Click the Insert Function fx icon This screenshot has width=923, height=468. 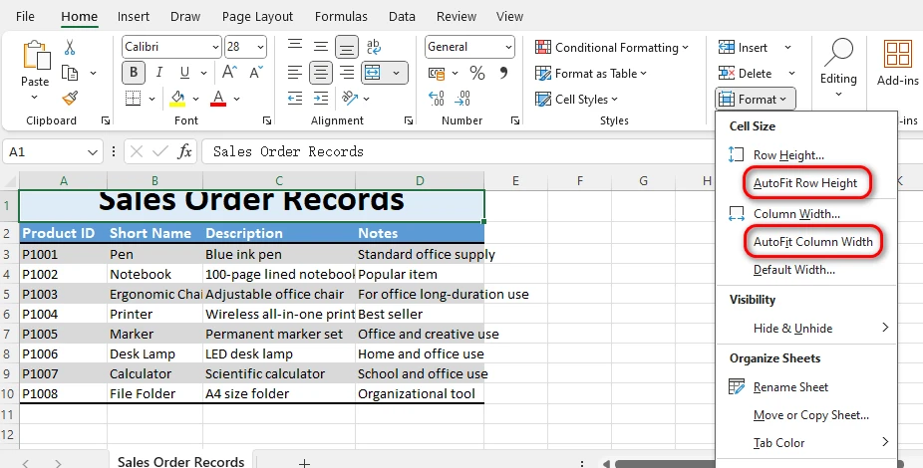point(184,151)
